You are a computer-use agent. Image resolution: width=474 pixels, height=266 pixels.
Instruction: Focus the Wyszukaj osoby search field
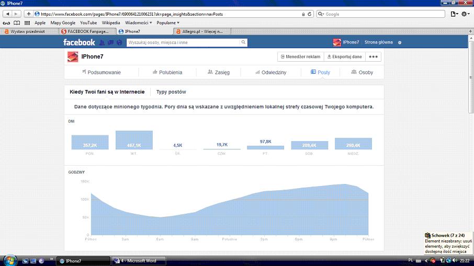point(183,42)
